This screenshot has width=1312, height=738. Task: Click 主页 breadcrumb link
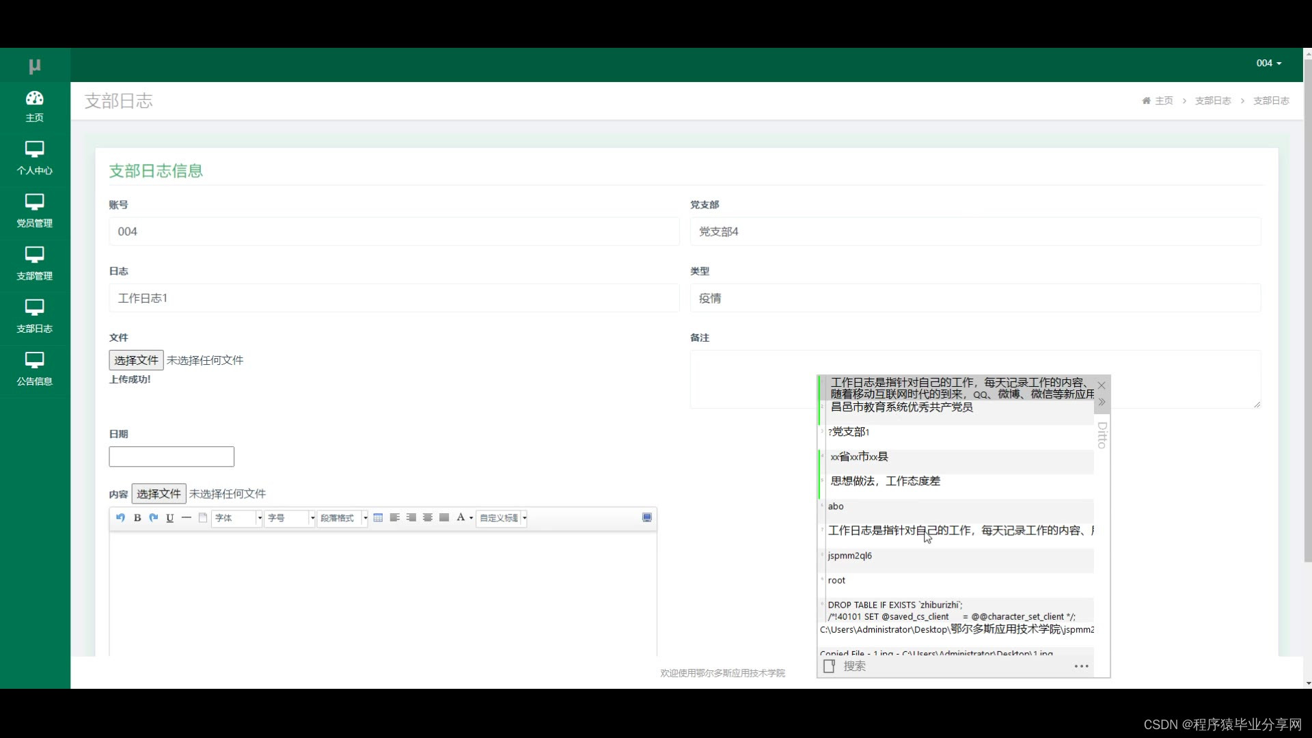1163,100
